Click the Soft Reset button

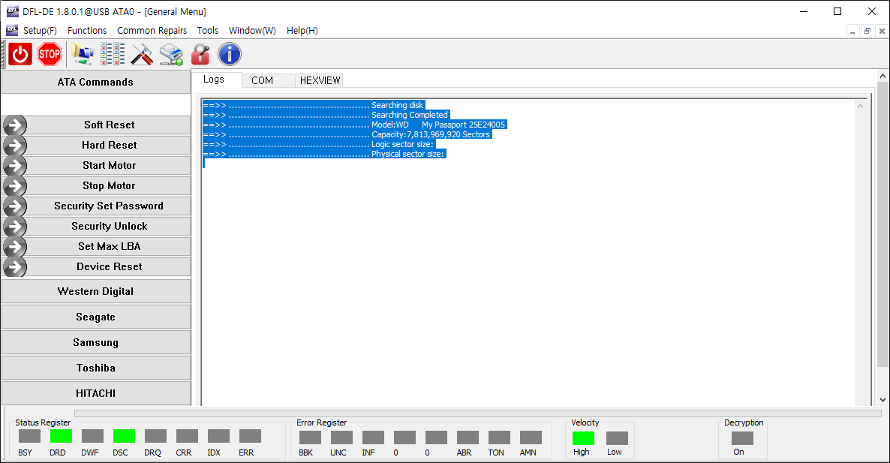[108, 125]
